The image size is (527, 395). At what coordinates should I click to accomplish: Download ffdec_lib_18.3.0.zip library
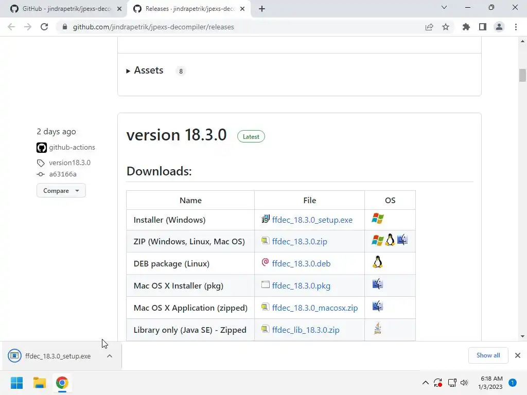click(306, 330)
